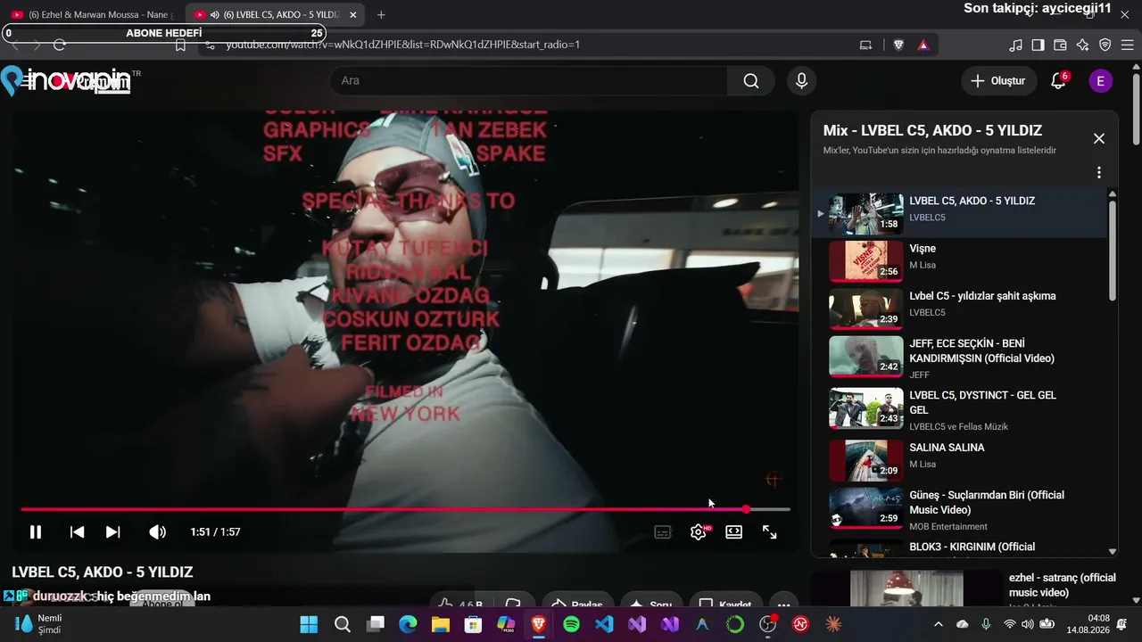The image size is (1142, 642).
Task: Play 'Vişne' by M Lisa from the mix
Action: click(959, 261)
